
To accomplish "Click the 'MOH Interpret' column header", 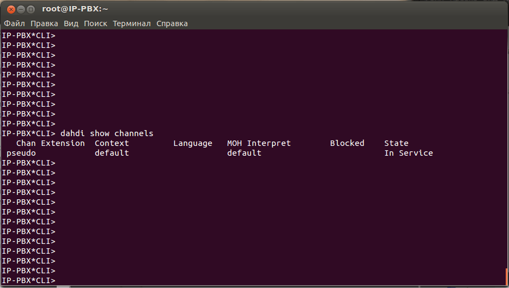I will [x=259, y=143].
